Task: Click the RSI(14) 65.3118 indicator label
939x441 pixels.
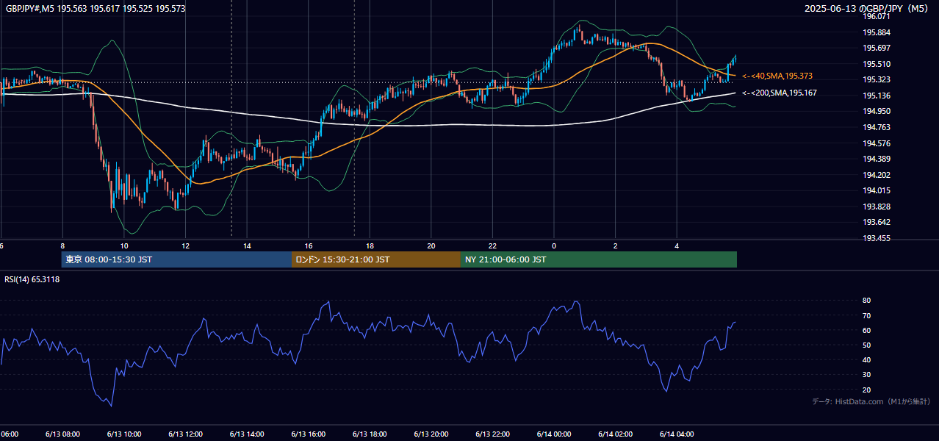Action: pyautogui.click(x=32, y=279)
